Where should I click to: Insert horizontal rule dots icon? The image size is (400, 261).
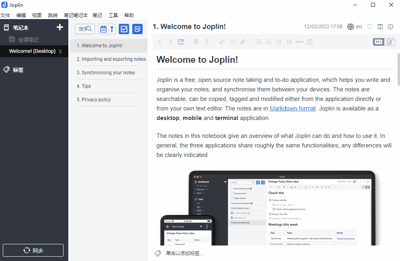tap(300, 42)
